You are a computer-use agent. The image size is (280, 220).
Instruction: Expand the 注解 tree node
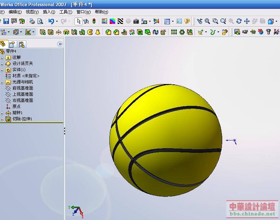click(x=2, y=58)
